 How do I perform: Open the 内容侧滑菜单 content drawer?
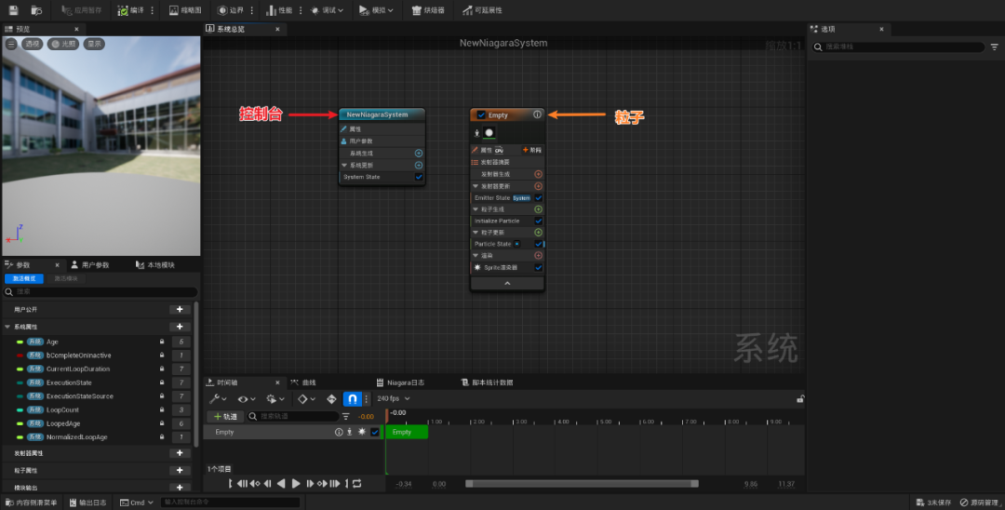32,503
